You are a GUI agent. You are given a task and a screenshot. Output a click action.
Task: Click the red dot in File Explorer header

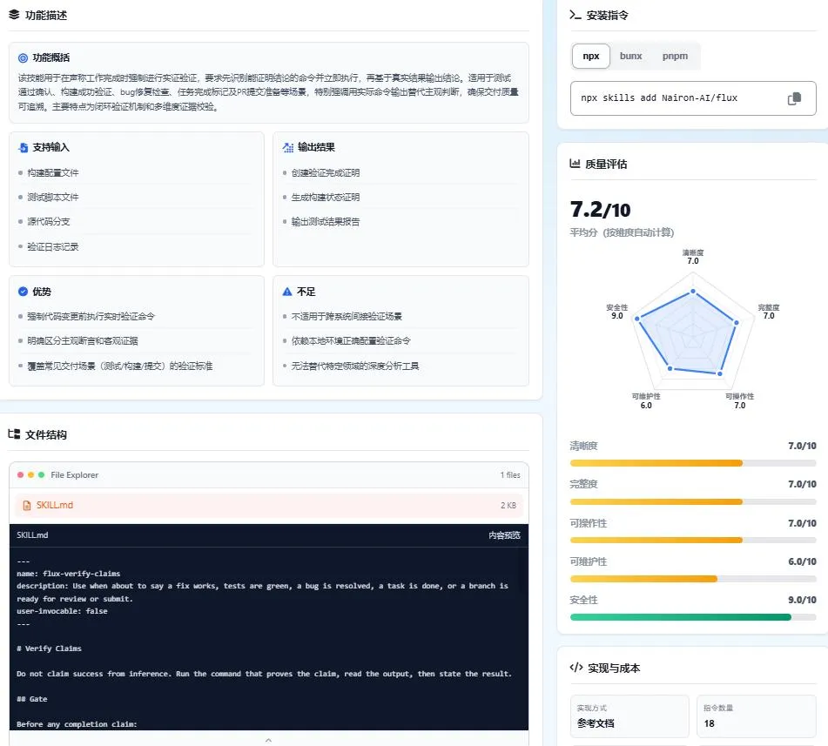[20, 474]
